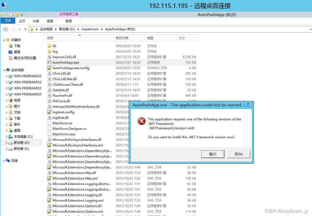Select the Chris.Util.Net.dll file name

pos(65,79)
